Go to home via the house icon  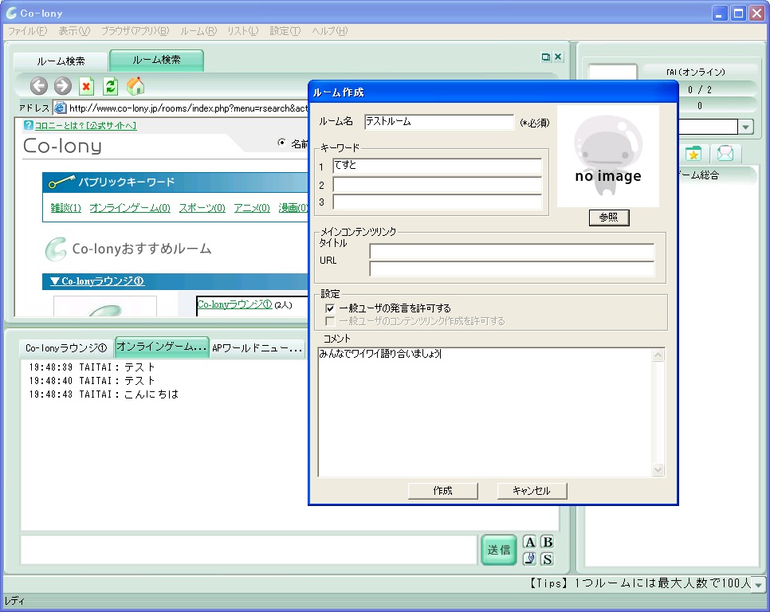pyautogui.click(x=136, y=86)
